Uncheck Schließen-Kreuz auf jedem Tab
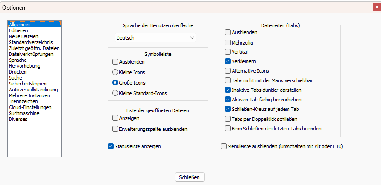Screen dimensions: 381x185 (228, 109)
